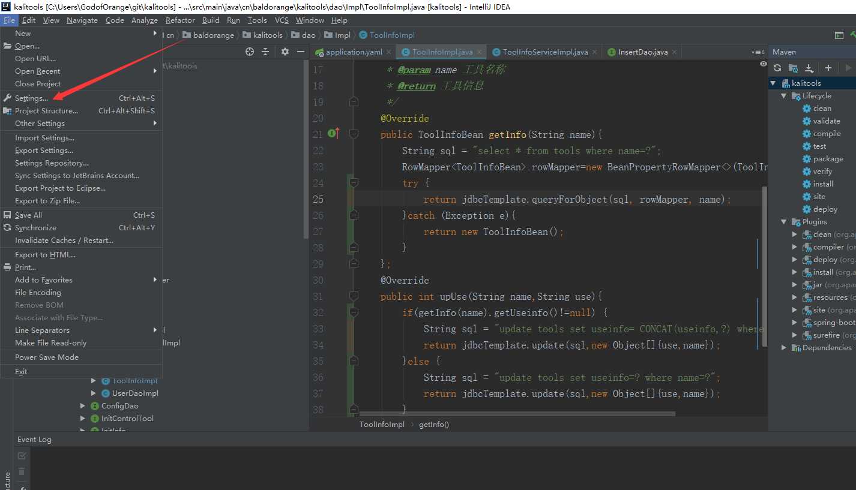Open Other Settings submenu
The image size is (856, 490).
click(81, 123)
